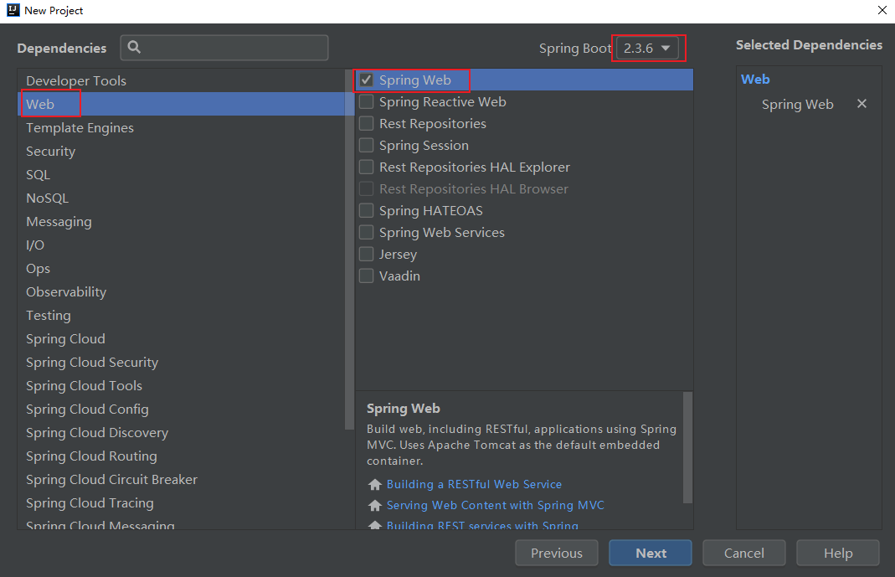Close the New Project dialog
895x577 pixels.
pyautogui.click(x=882, y=10)
